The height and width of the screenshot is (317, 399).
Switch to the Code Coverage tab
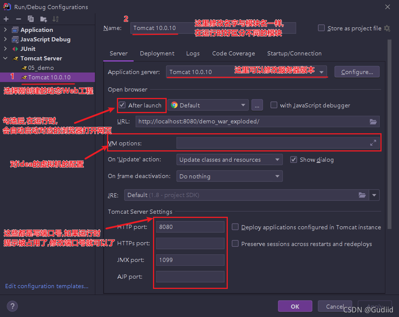coord(233,54)
